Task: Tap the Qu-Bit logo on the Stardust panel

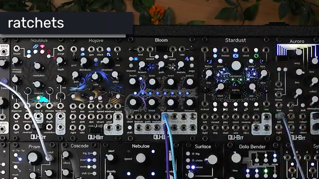Action: point(236,138)
